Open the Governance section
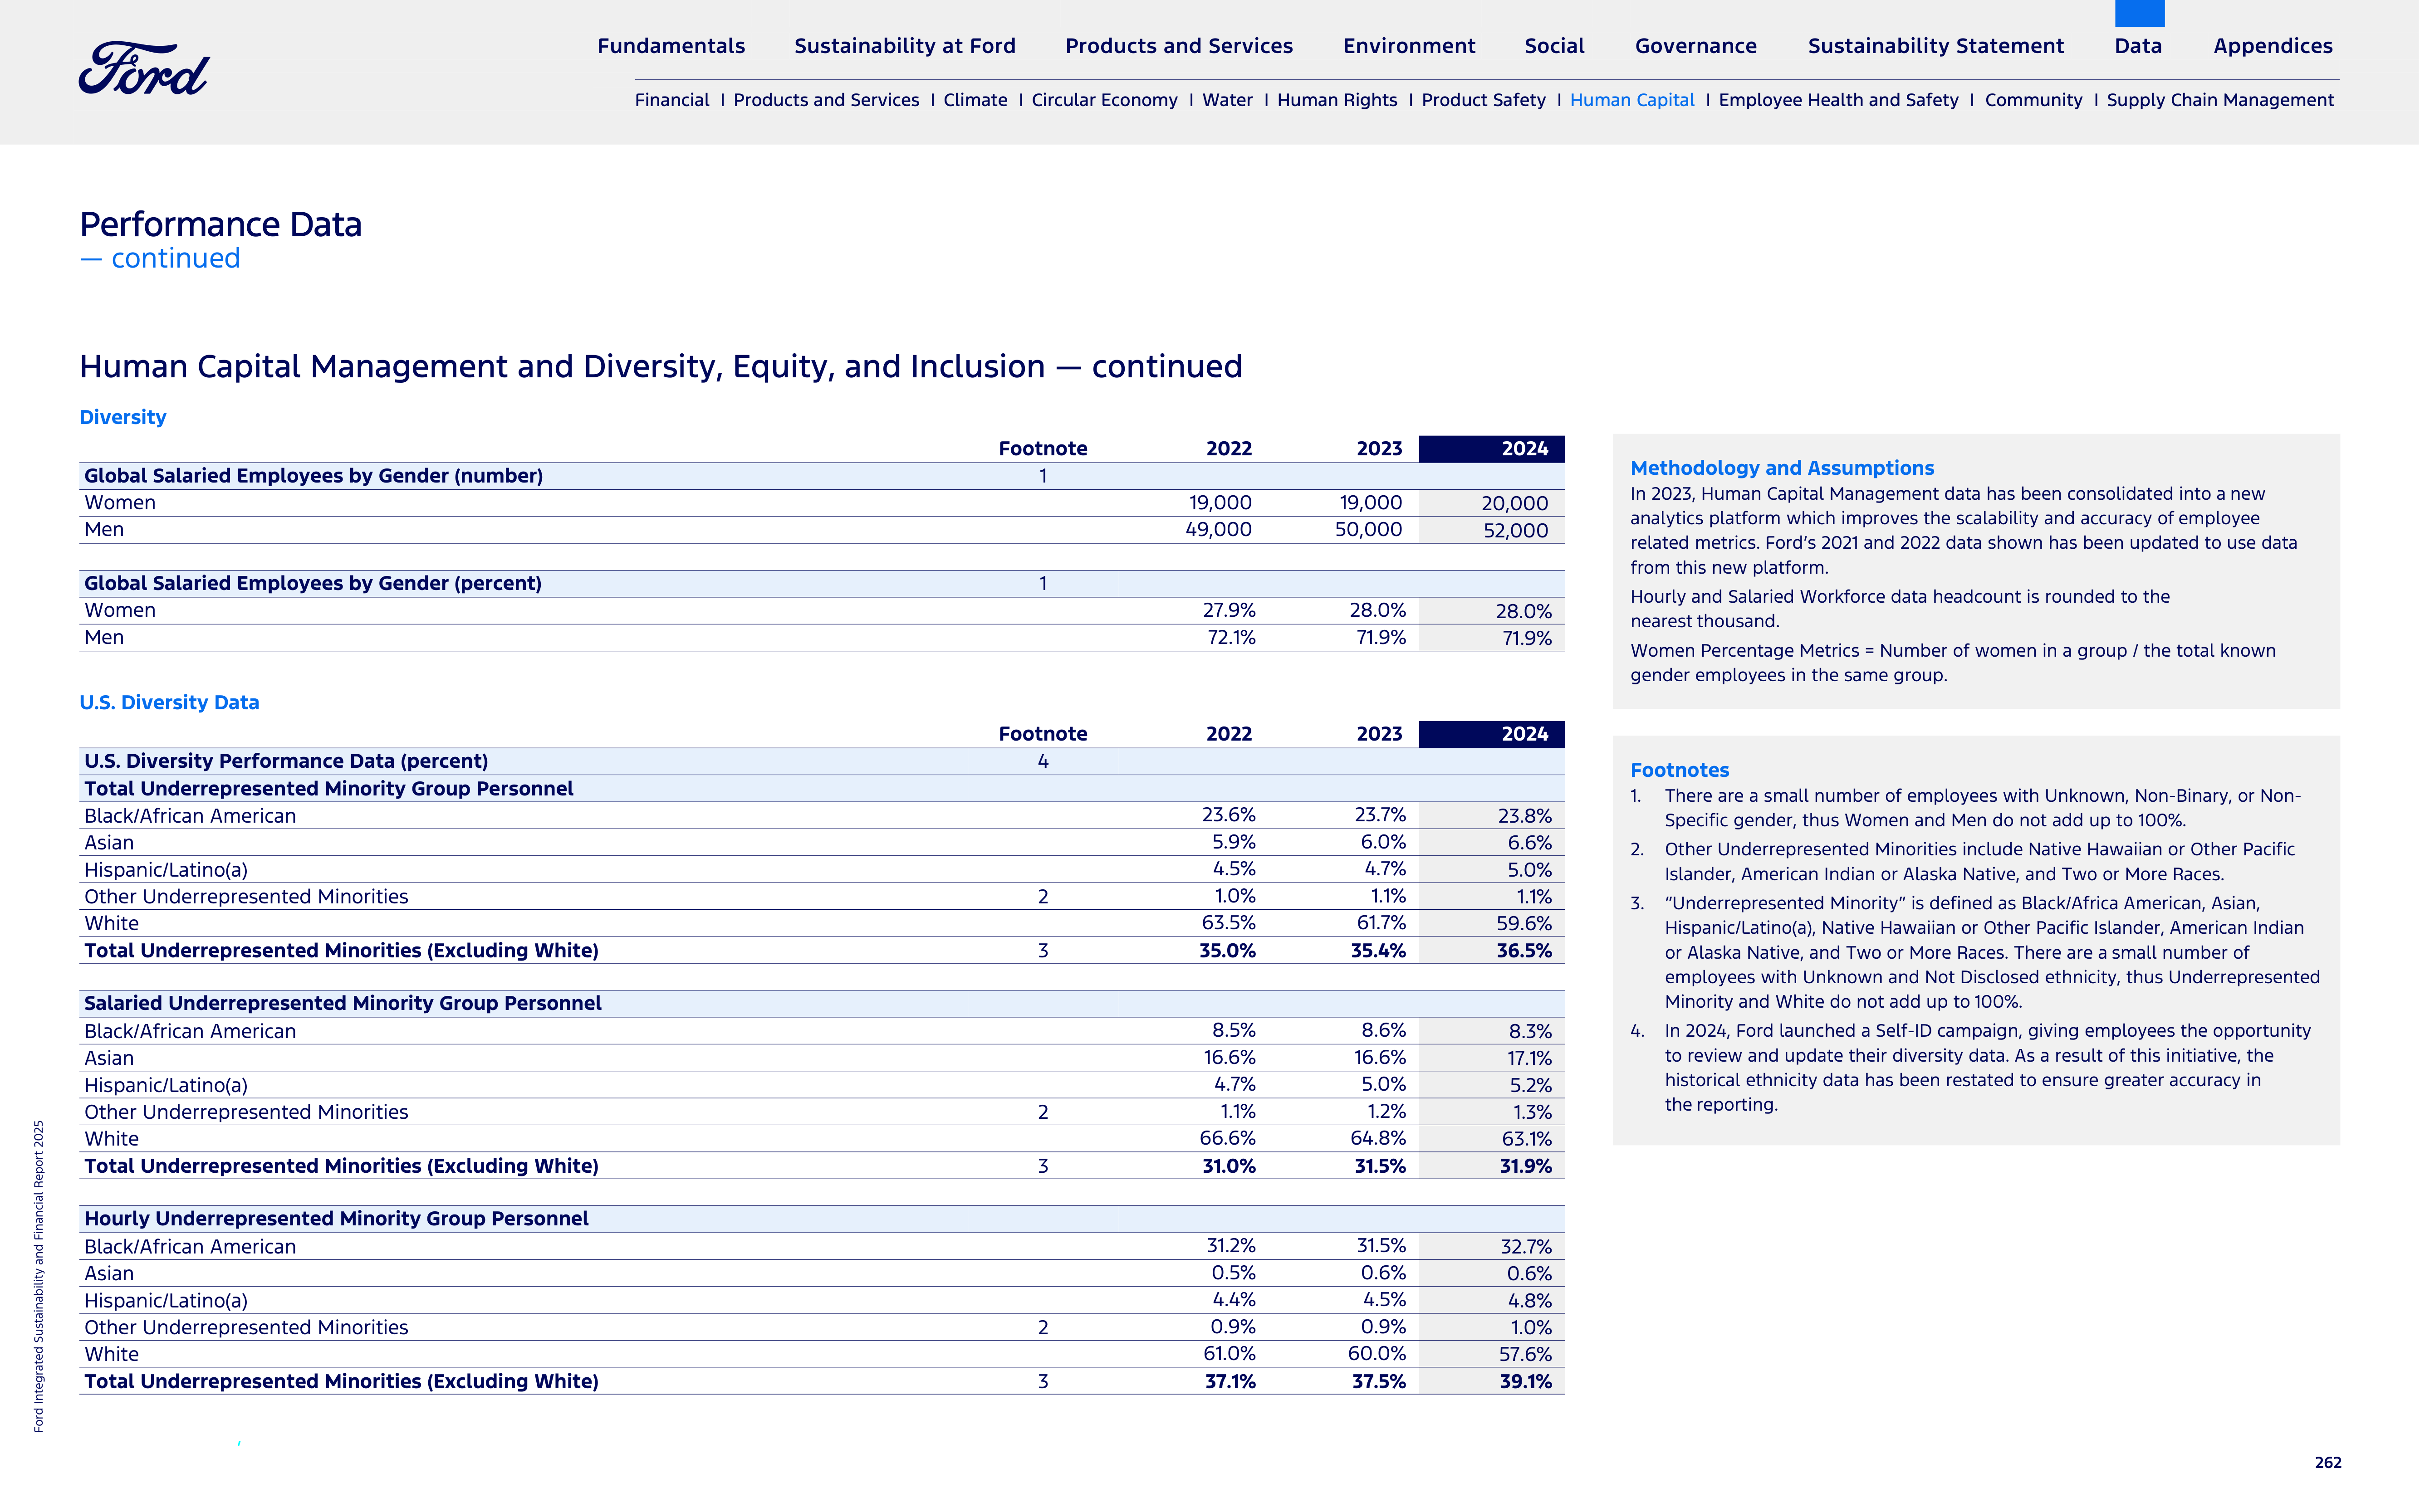Image resolution: width=2420 pixels, height=1512 pixels. tap(1696, 46)
